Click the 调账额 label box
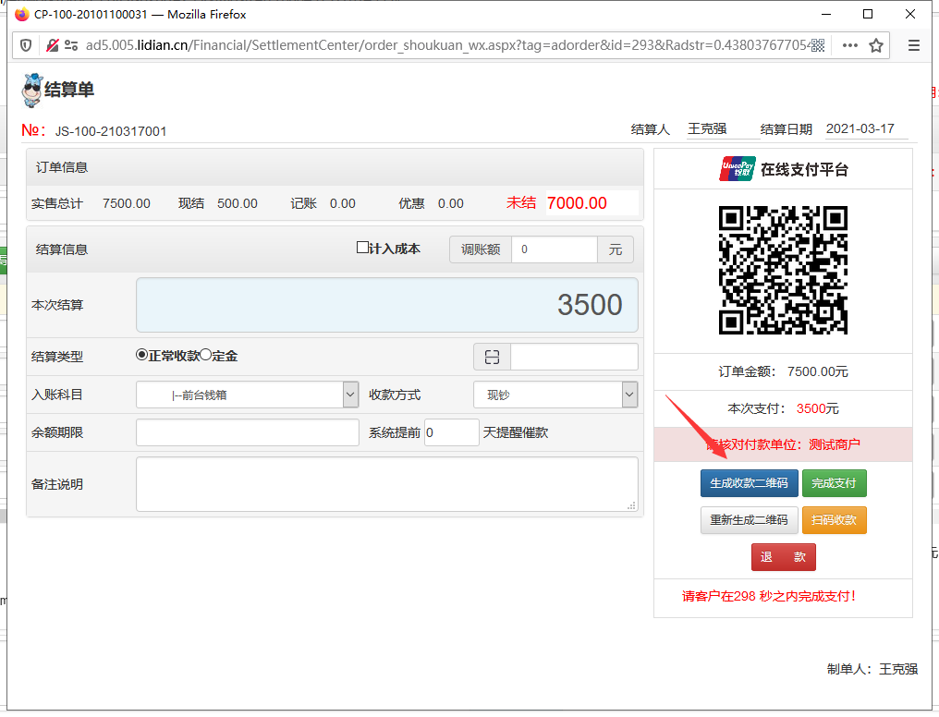Image resolution: width=939 pixels, height=717 pixels. point(481,249)
